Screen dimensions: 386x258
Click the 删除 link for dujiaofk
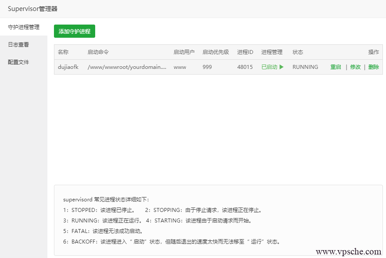tap(373, 67)
